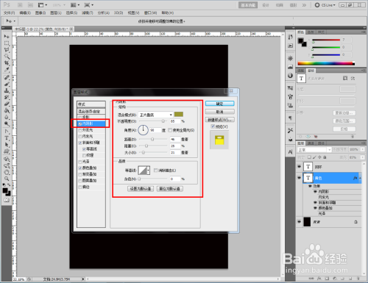
Task: Click the 新建样式(W)... New Style button
Action: click(219, 120)
